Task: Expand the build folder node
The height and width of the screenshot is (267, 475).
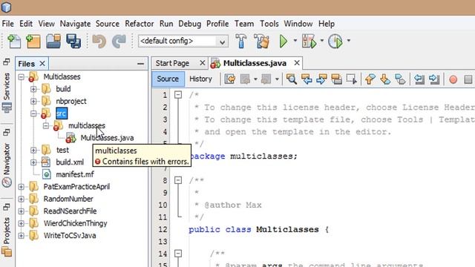Action: 33,89
